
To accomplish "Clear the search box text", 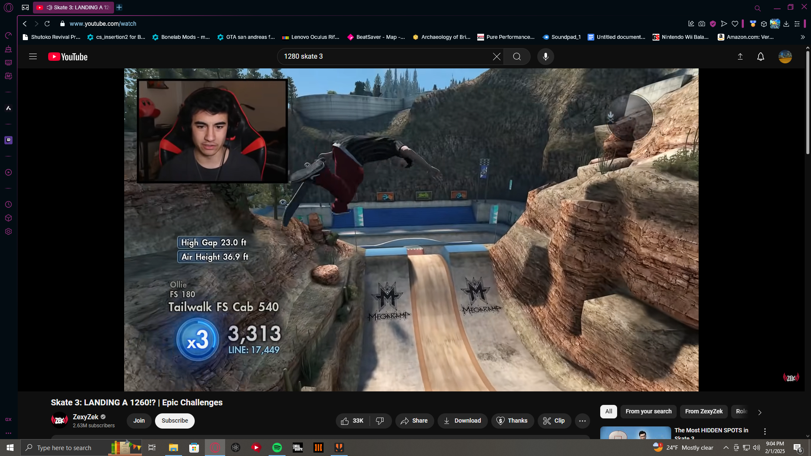I will coord(497,57).
